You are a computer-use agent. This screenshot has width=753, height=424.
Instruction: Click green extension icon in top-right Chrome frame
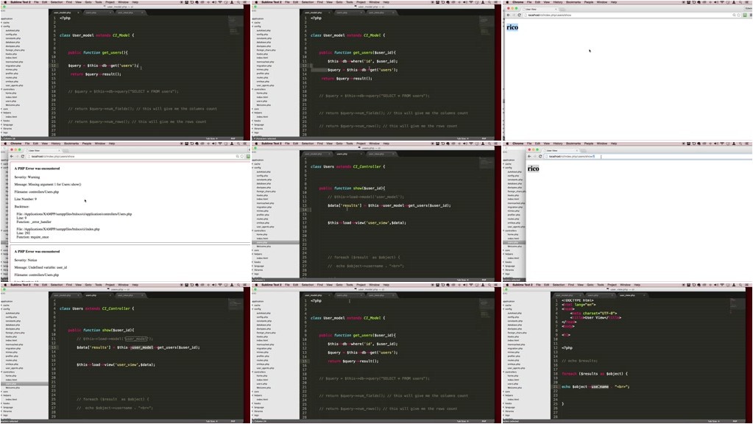[745, 15]
